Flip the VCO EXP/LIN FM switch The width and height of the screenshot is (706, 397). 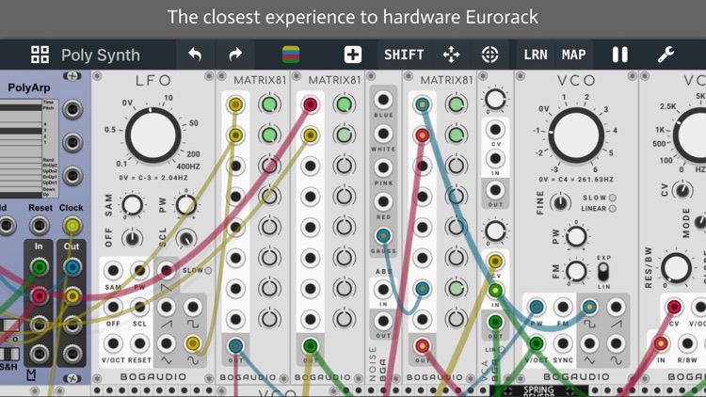603,272
